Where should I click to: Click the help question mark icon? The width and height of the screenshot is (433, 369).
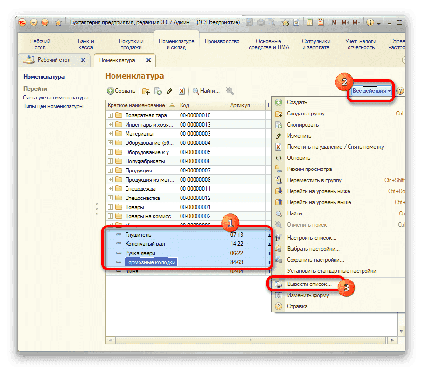click(400, 91)
